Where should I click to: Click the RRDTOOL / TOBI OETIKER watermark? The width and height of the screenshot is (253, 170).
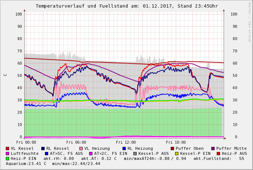coord(249,22)
